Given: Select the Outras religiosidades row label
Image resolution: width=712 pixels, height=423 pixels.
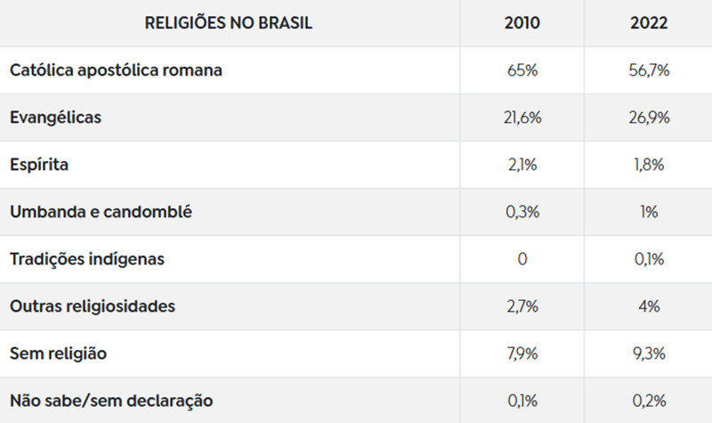Looking at the screenshot, I should coord(93,306).
